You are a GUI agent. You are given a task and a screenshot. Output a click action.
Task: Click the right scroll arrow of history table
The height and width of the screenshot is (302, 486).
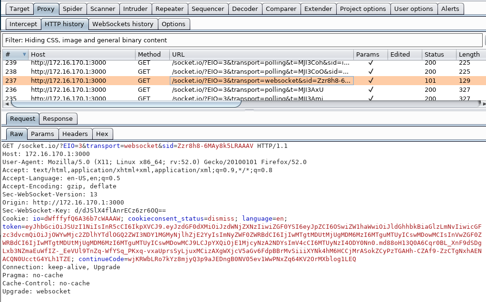pyautogui.click(x=484, y=104)
